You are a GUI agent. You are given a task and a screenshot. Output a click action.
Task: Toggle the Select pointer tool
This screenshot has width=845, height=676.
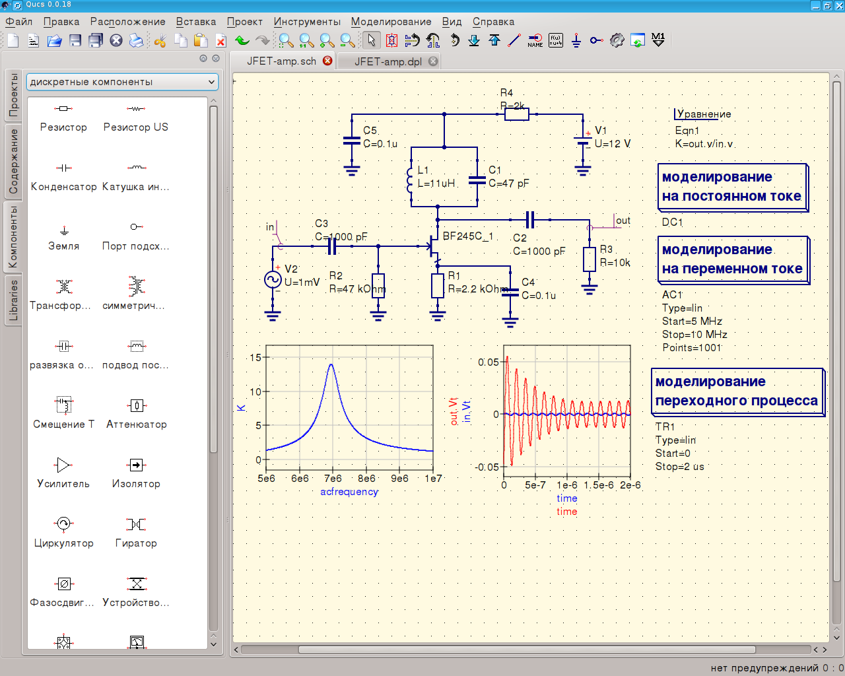372,41
